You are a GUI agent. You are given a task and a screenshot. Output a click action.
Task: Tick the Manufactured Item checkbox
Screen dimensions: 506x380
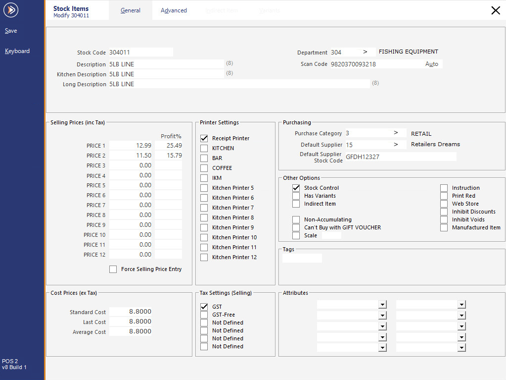pos(444,227)
